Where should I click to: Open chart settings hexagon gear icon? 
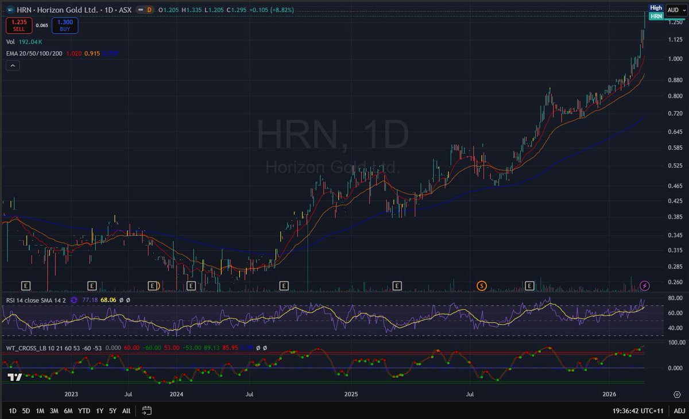coord(678,394)
